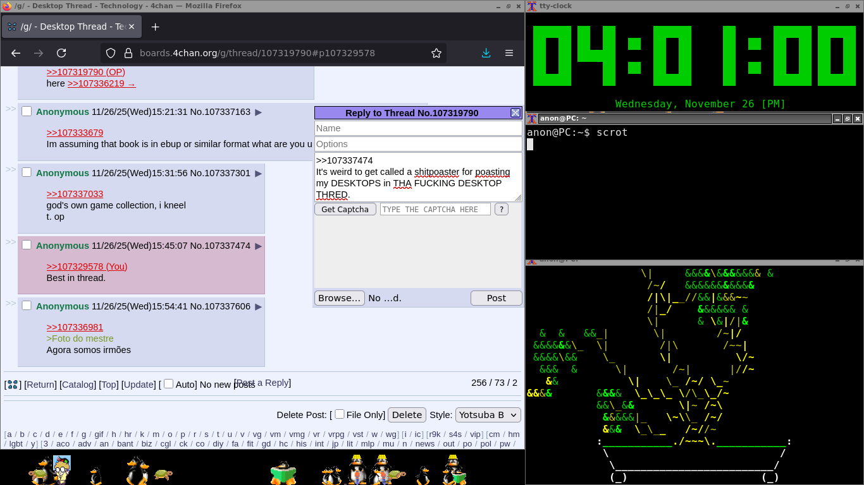Image resolution: width=864 pixels, height=485 pixels.
Task: Open the Firefox downloads panel
Action: (486, 53)
